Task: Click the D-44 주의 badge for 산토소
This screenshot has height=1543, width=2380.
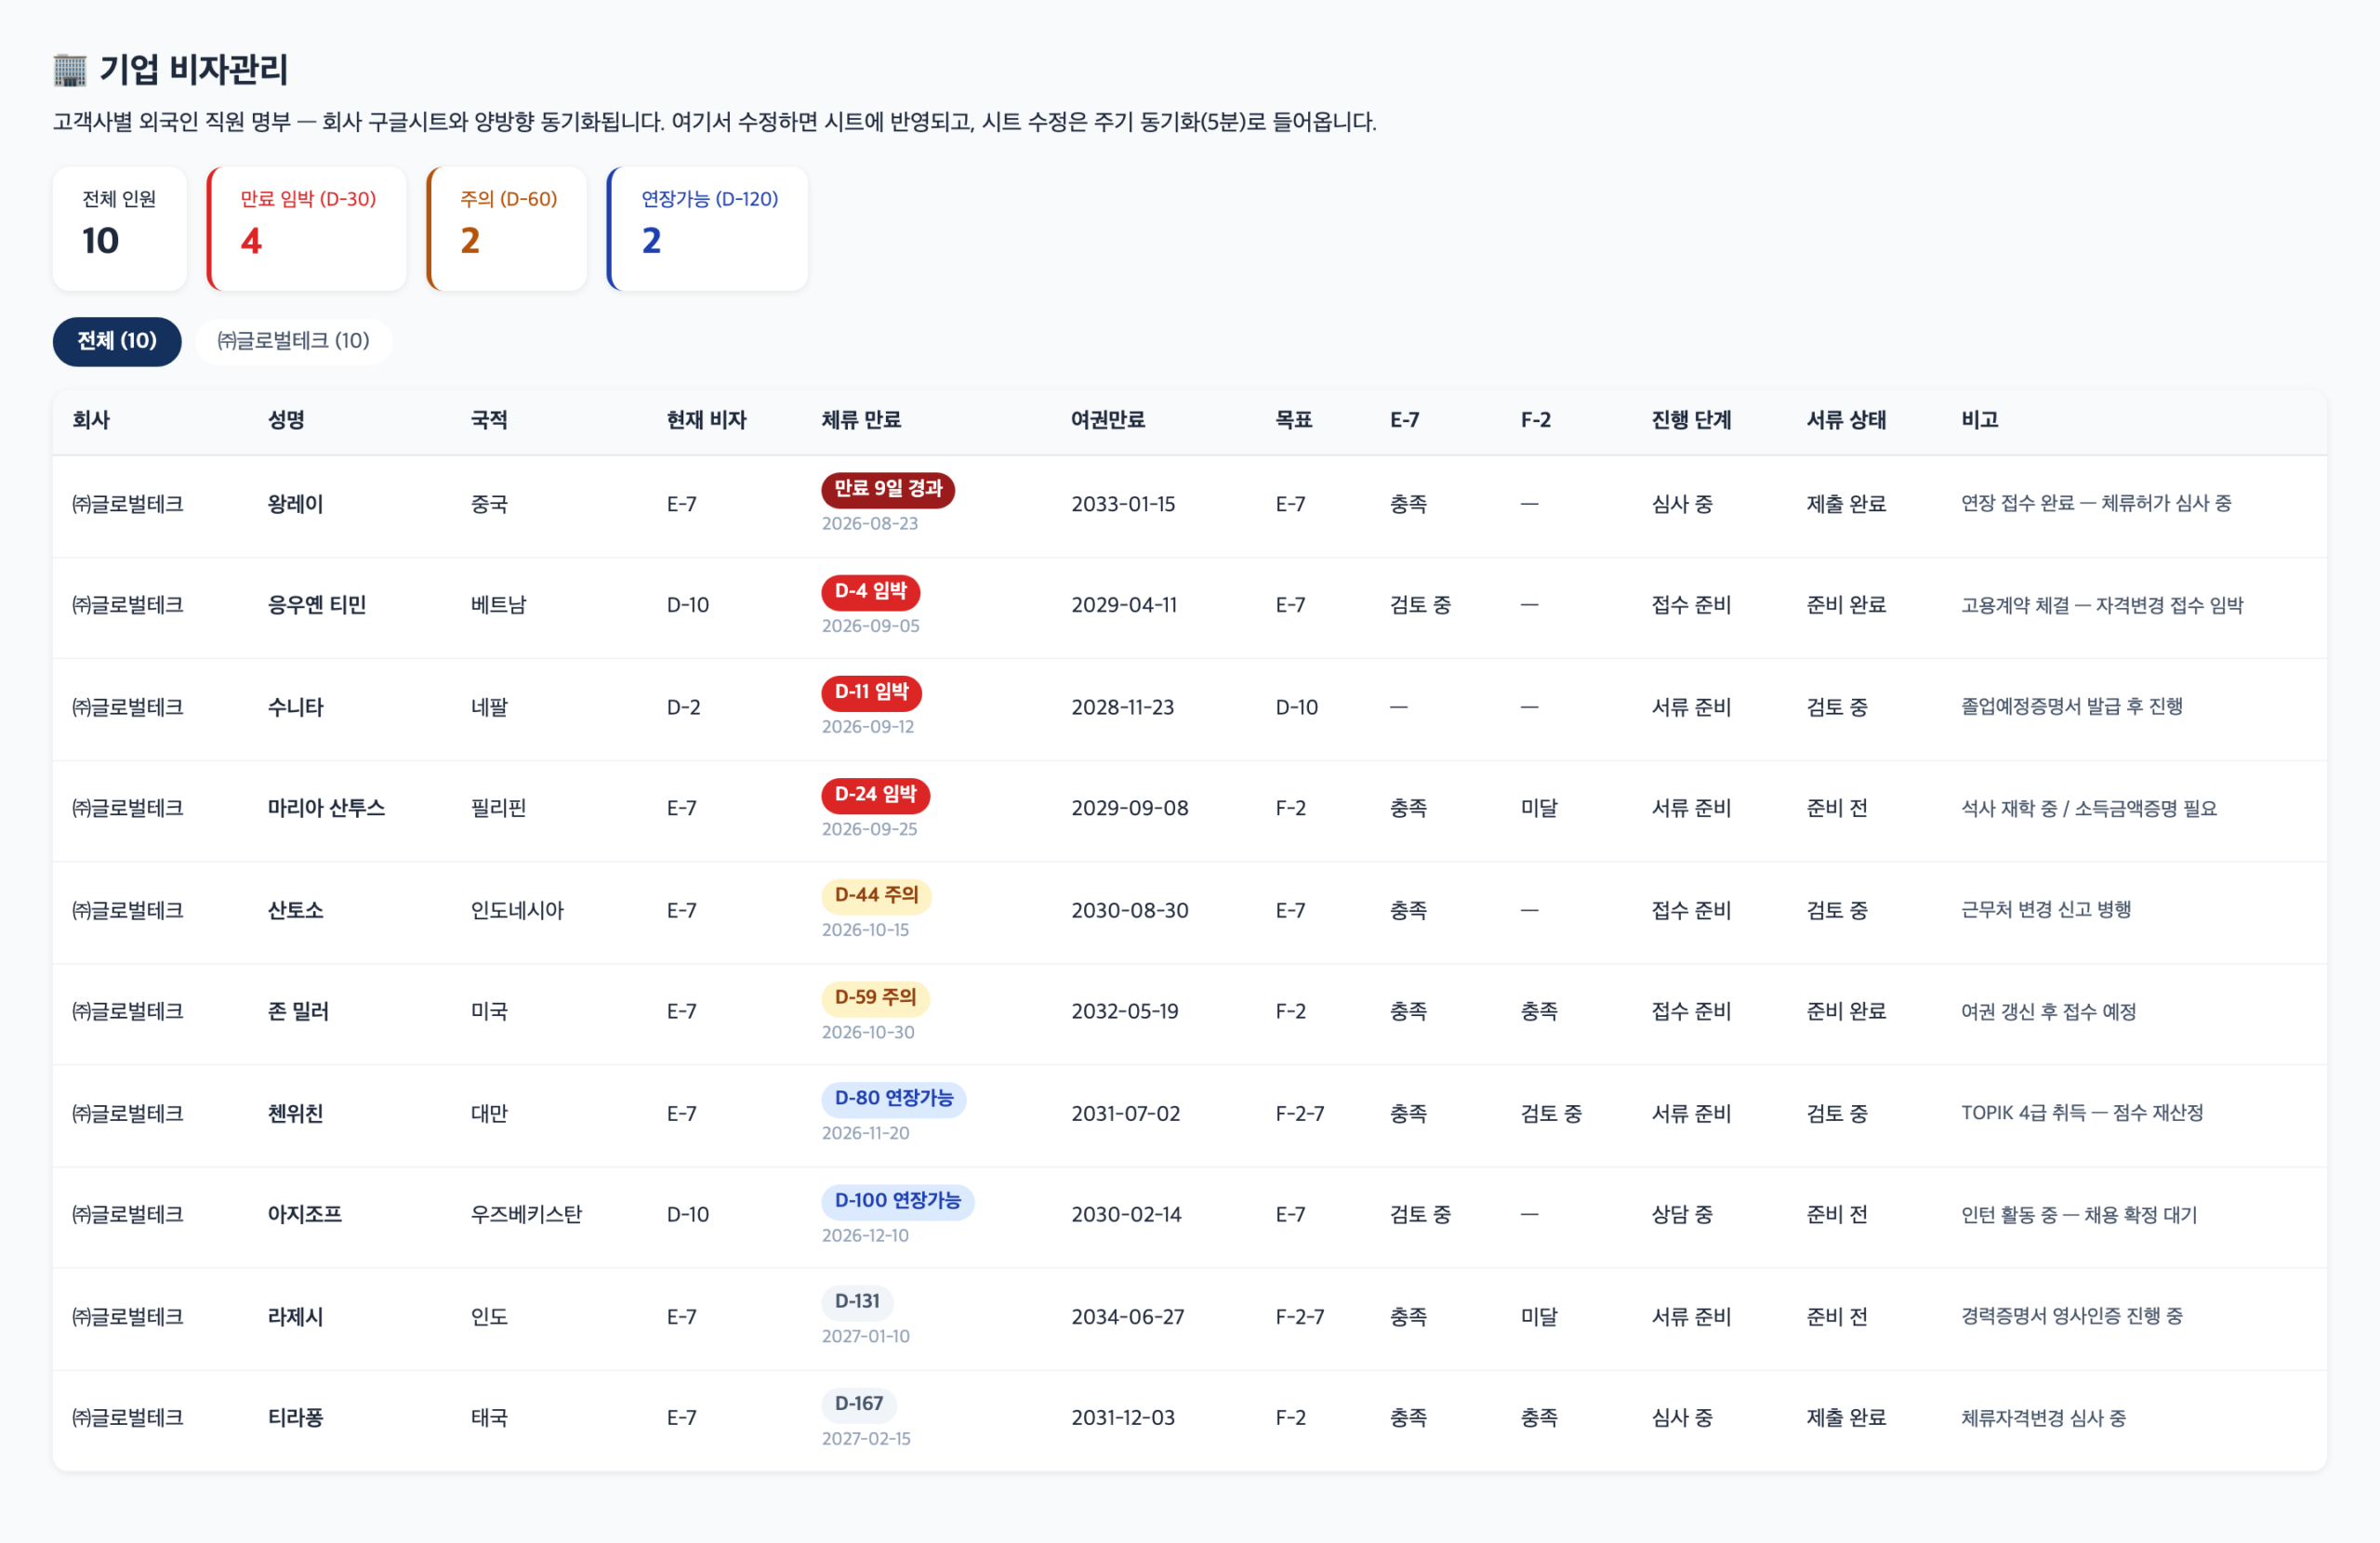Action: pos(876,895)
